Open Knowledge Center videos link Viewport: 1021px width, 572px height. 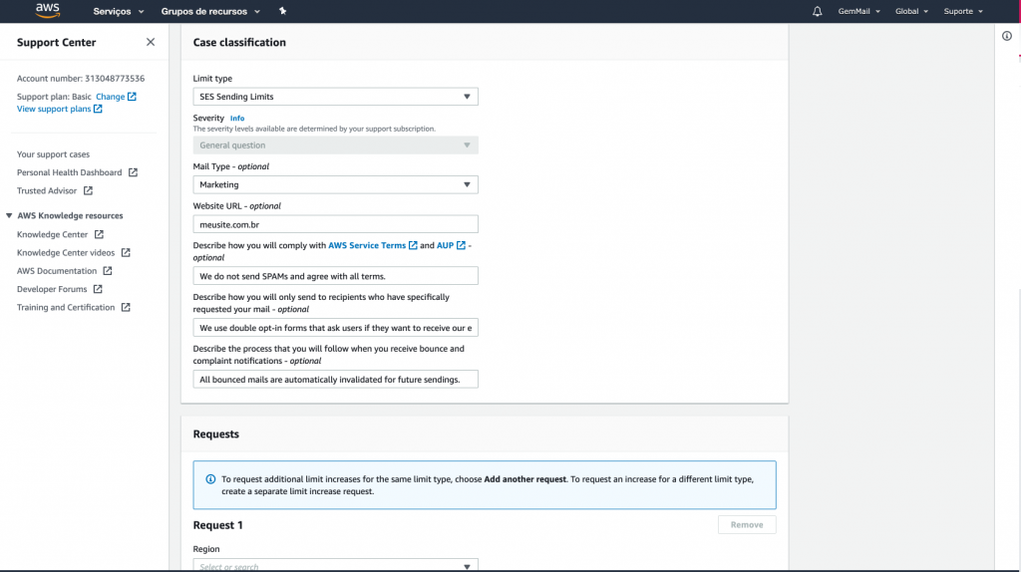66,252
